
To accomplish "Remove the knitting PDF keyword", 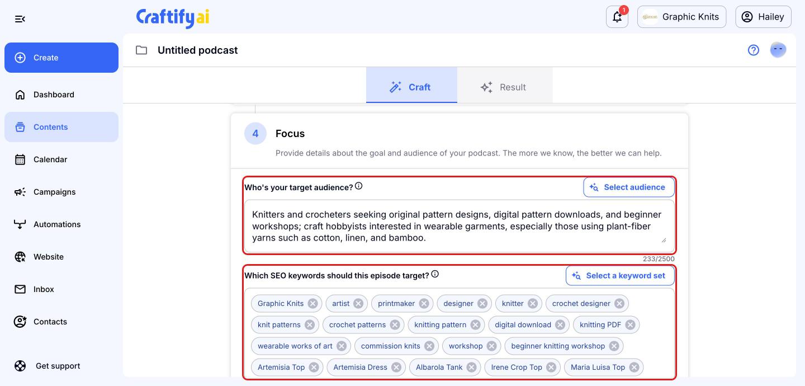I will click(630, 325).
